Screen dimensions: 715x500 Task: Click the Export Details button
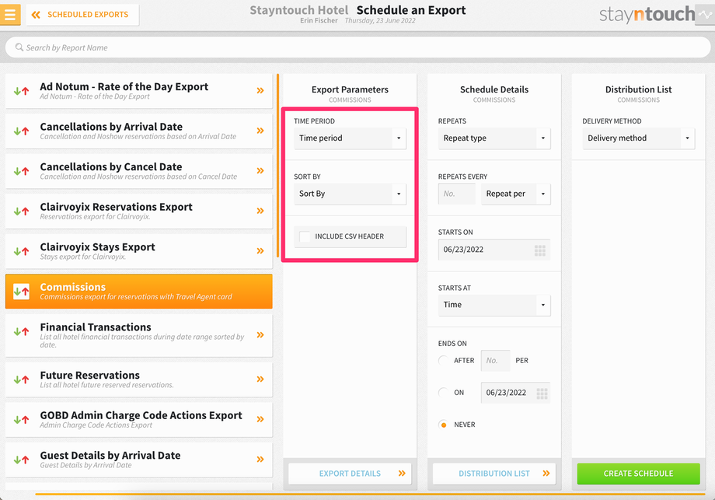click(x=350, y=474)
